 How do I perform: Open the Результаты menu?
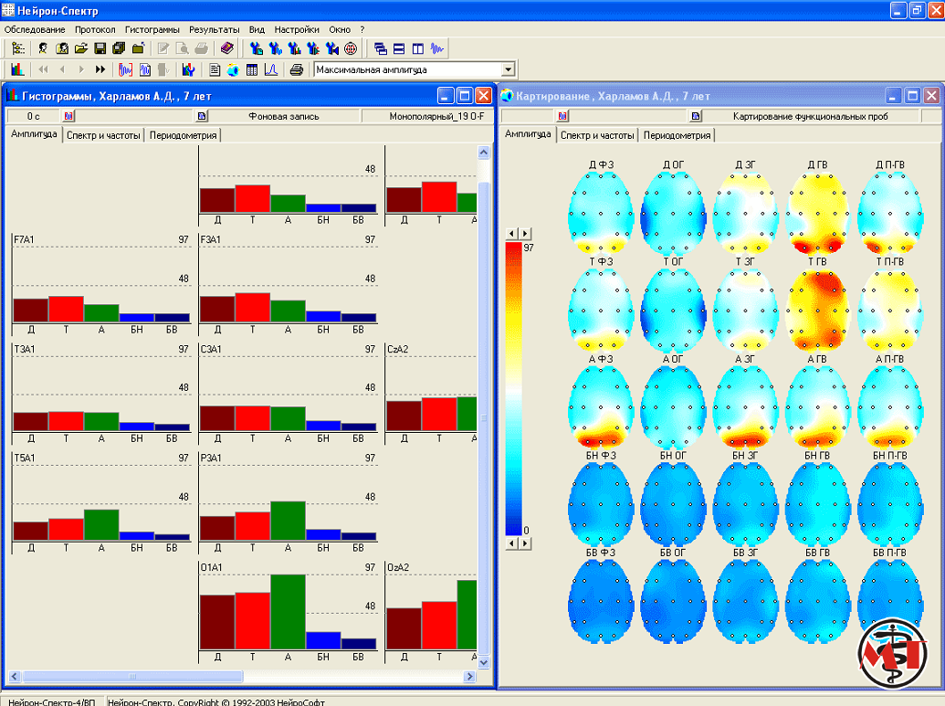coord(215,29)
